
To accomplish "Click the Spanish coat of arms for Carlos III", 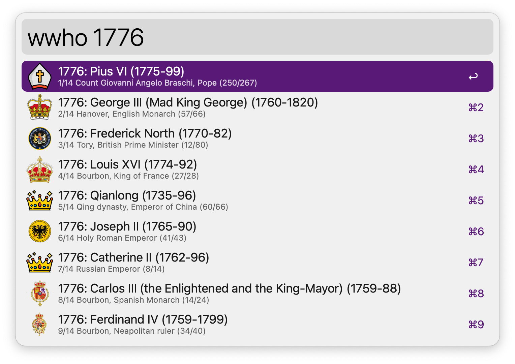I will click(x=40, y=293).
